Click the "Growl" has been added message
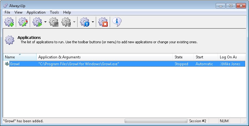Viewport: 249px width, 126px height. pyautogui.click(x=23, y=121)
